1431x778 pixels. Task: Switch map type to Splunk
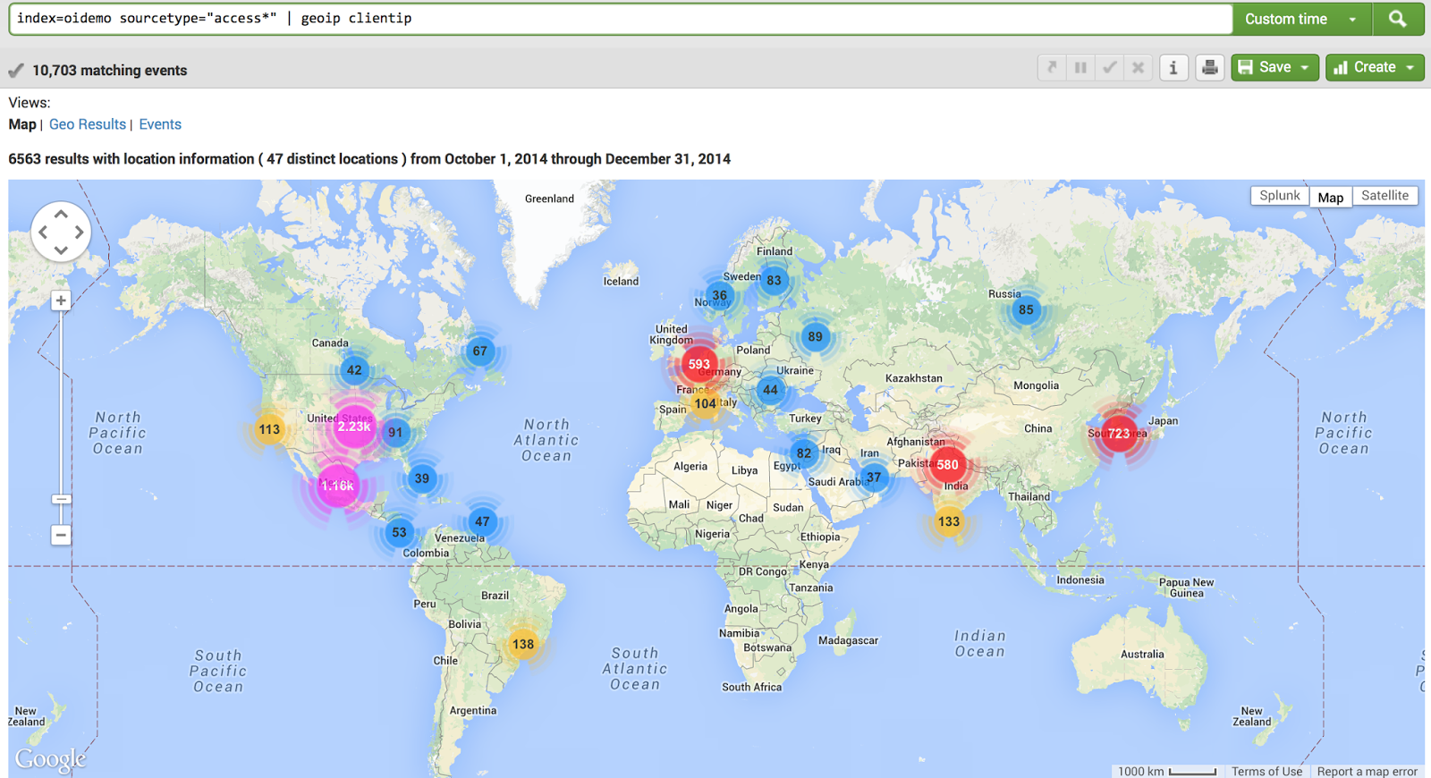(x=1280, y=196)
